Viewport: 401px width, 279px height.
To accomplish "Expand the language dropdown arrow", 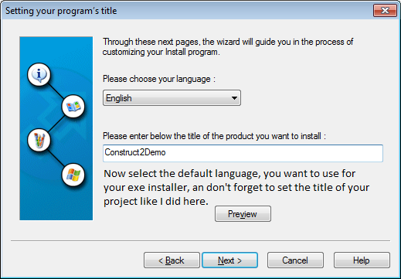I will pyautogui.click(x=234, y=98).
